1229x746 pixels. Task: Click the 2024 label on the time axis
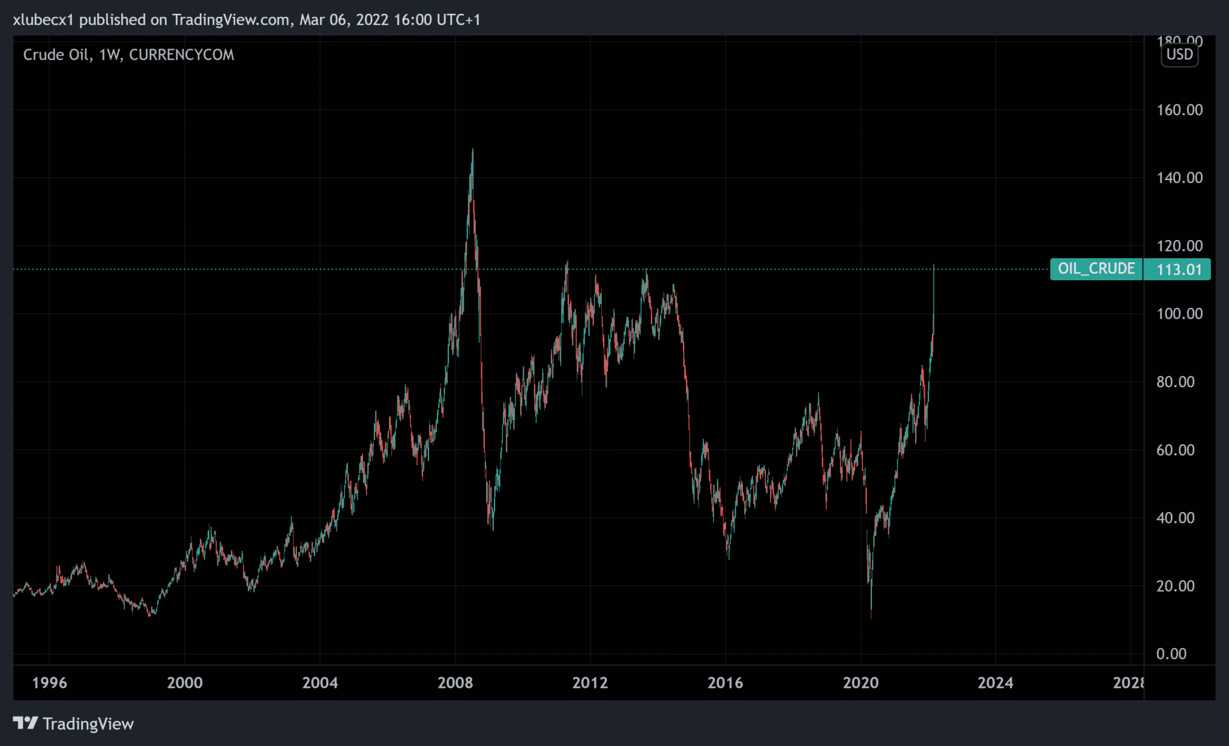[995, 682]
